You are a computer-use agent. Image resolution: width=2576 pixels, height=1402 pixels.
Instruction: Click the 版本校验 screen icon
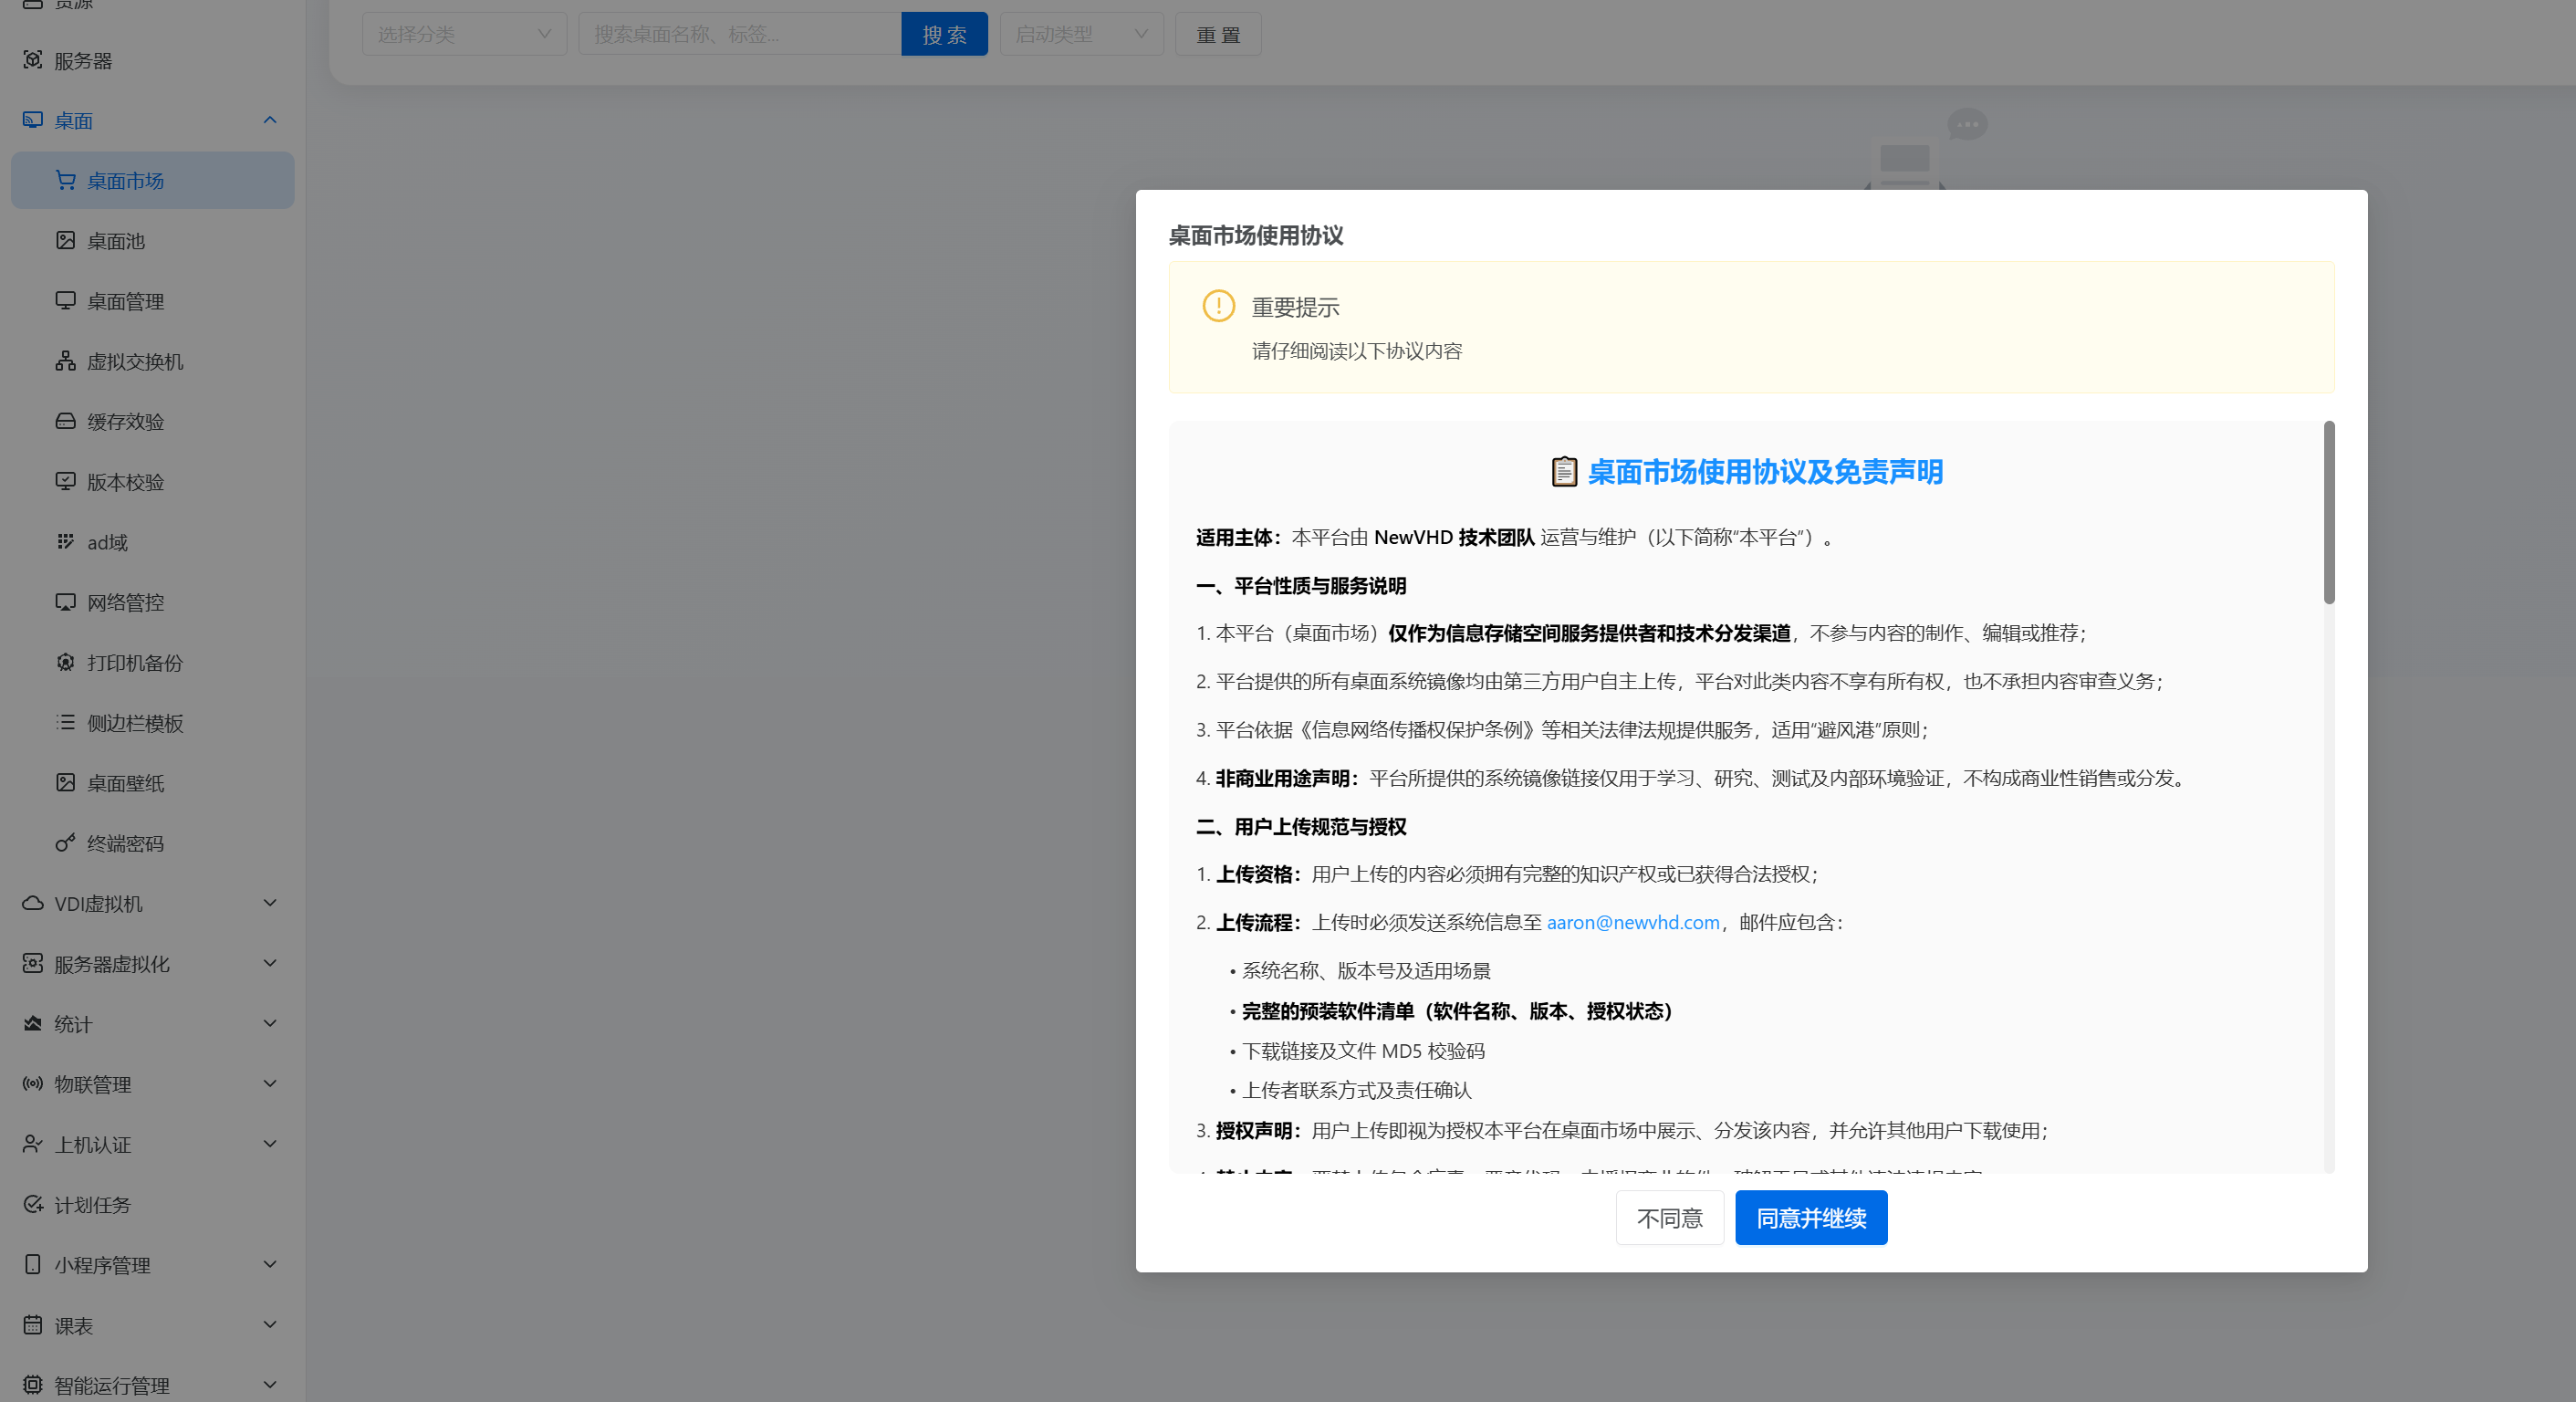[65, 481]
